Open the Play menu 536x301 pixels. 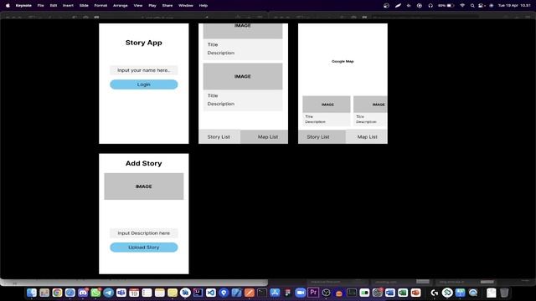pos(152,6)
